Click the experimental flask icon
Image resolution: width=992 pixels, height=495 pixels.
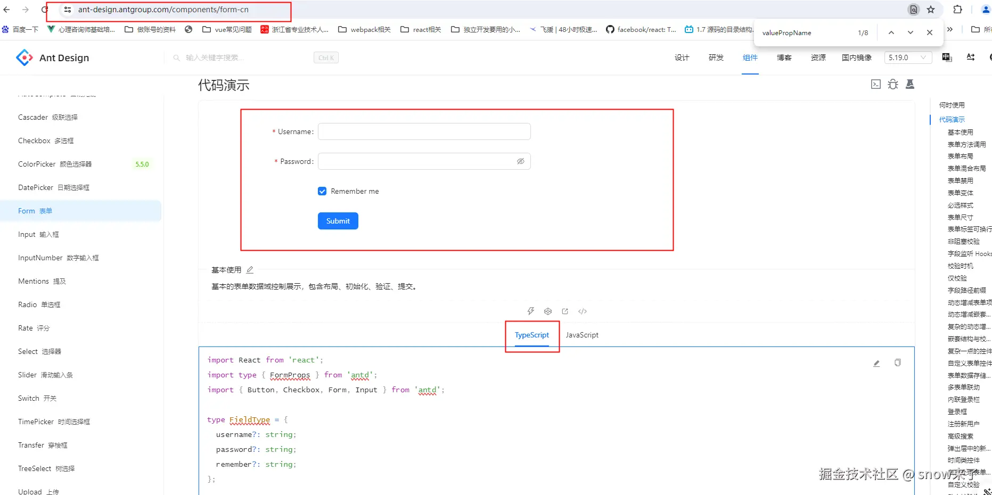coord(910,84)
